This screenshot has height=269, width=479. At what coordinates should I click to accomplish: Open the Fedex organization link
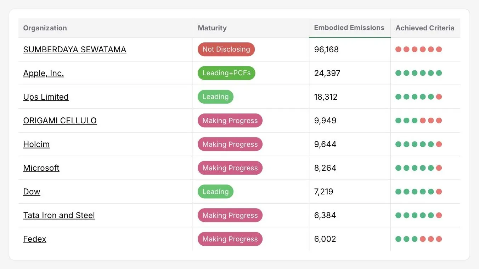pyautogui.click(x=35, y=239)
